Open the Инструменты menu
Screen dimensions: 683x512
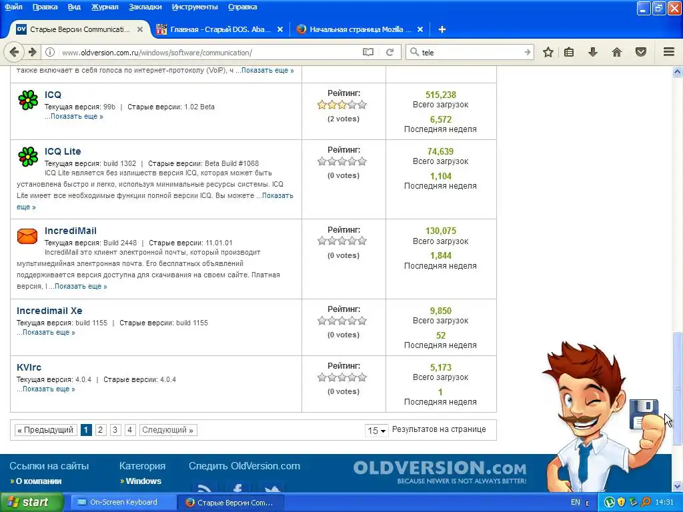(x=195, y=7)
